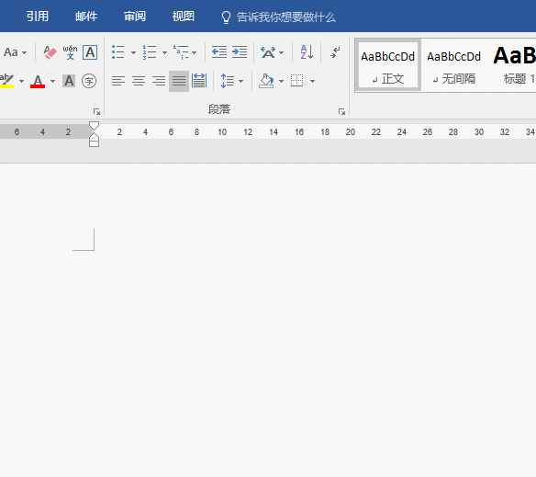This screenshot has height=477, width=536.
Task: Select the 无间隔 style
Action: point(454,66)
